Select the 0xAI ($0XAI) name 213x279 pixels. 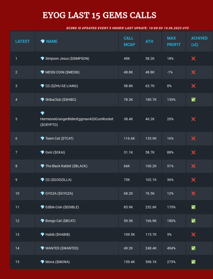(x=55, y=152)
